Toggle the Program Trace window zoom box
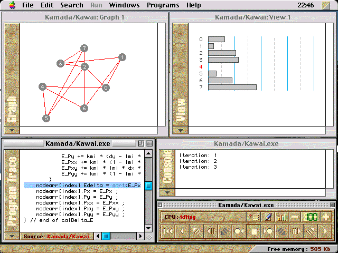The height and width of the screenshot is (253, 338). pos(141,143)
